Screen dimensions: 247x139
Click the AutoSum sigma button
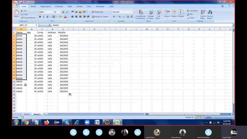(193, 11)
